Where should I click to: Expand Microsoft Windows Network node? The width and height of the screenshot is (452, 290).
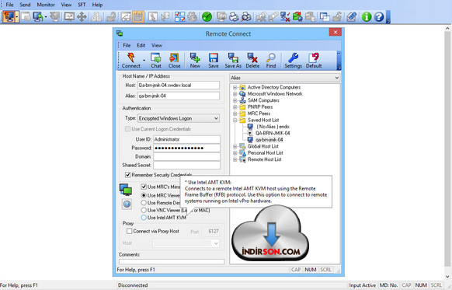pyautogui.click(x=235, y=94)
